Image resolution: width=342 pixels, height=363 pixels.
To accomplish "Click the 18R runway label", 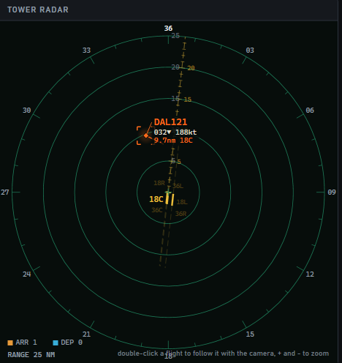I will click(x=159, y=183).
